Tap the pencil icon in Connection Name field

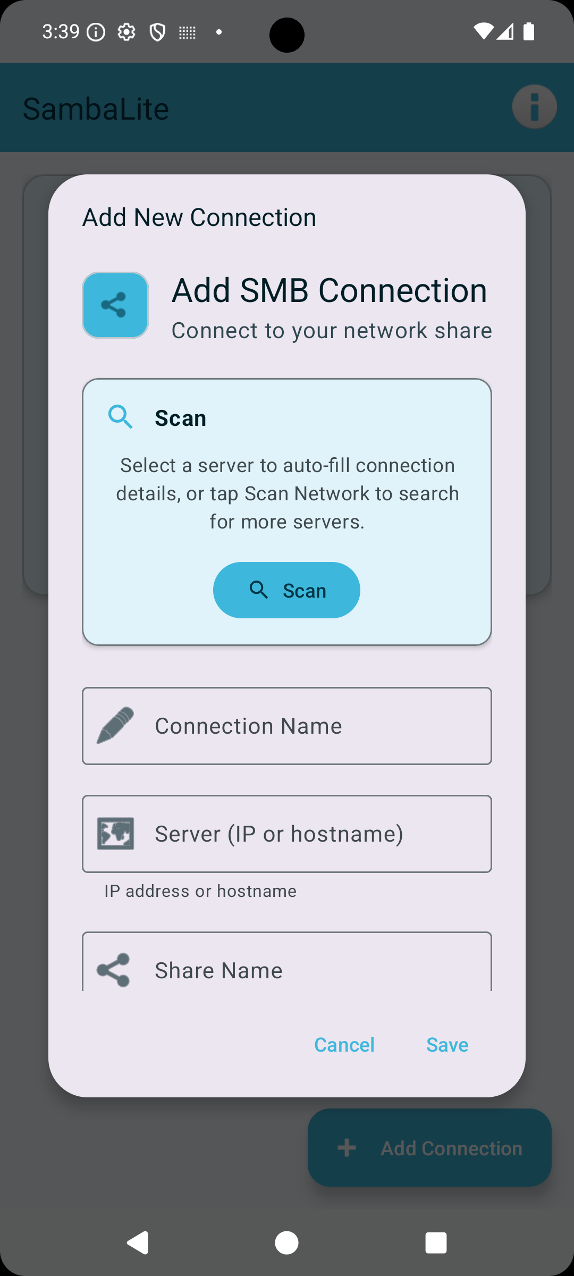click(115, 726)
